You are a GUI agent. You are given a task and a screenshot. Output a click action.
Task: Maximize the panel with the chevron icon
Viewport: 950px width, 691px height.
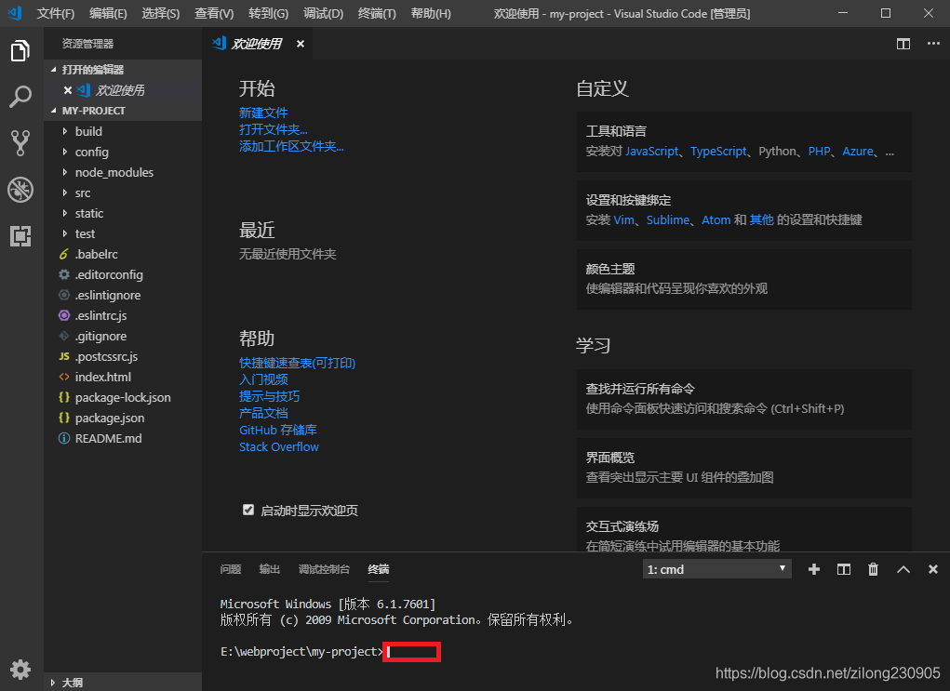903,568
